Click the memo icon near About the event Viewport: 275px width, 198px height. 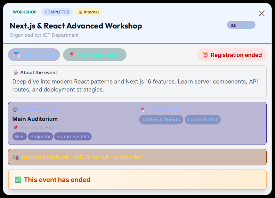16,73
